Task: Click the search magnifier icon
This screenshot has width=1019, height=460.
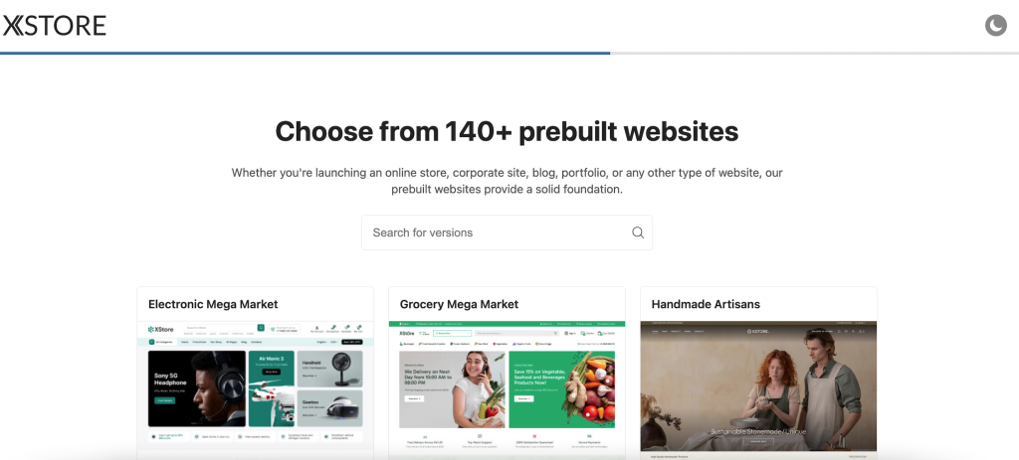Action: 638,232
